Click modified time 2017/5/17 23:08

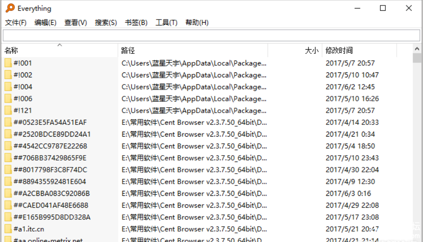click(352, 217)
